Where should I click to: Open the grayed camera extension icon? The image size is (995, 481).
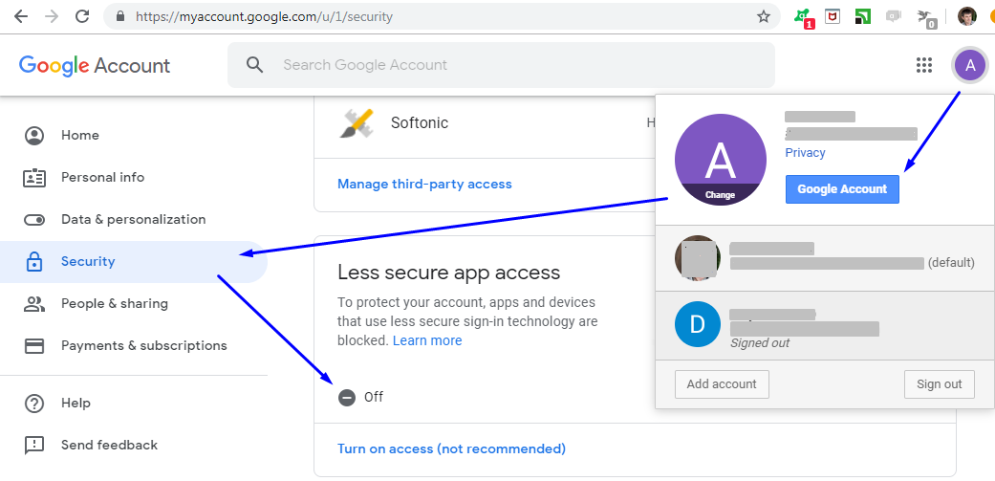894,16
